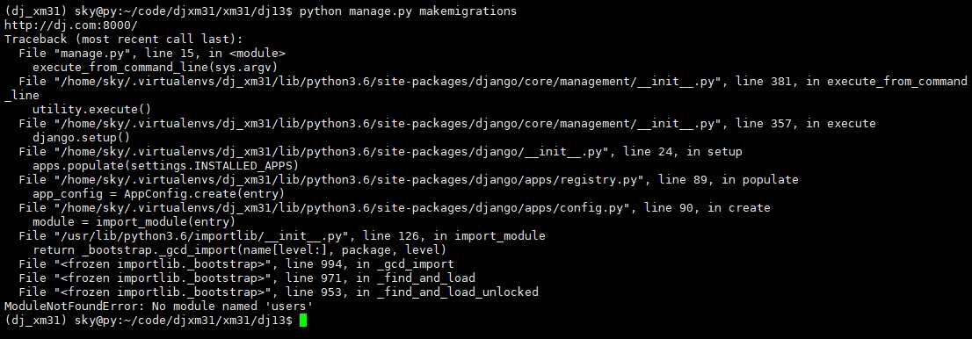The width and height of the screenshot is (972, 339).
Task: Click the manage.py line 15 file reference
Action: click(x=152, y=54)
